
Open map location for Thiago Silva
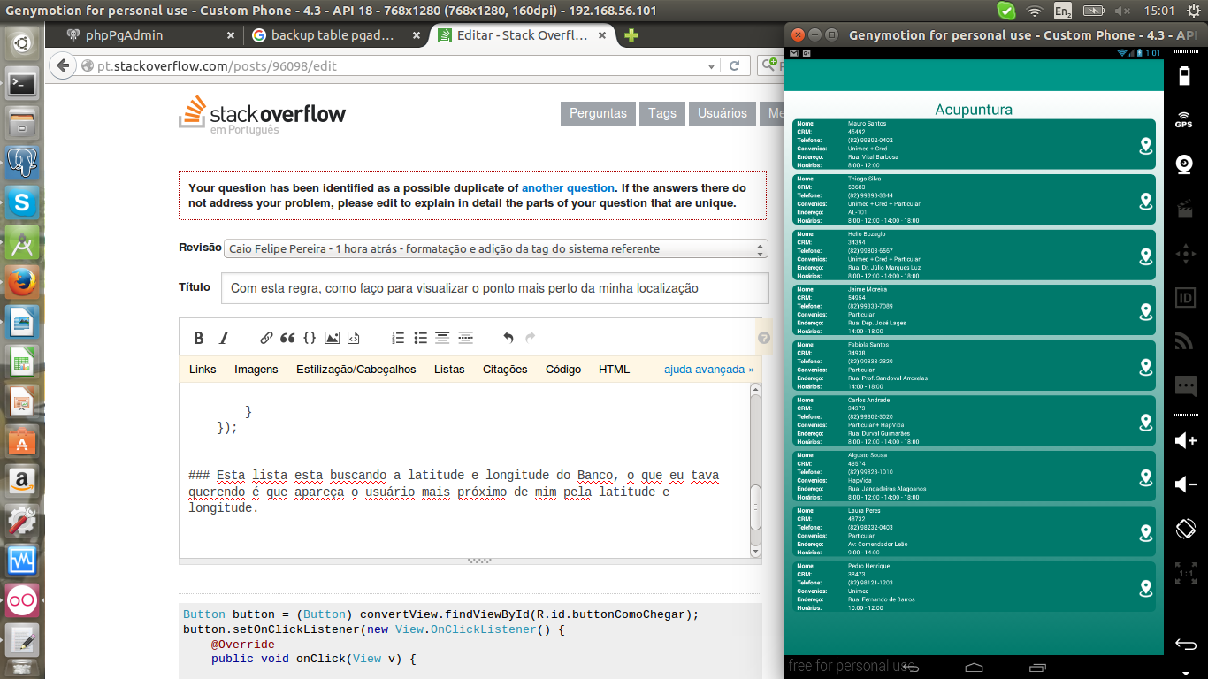pos(1146,201)
